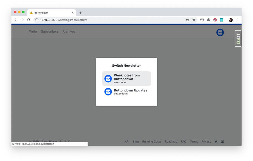Show the Django Debug Toolbar (DjDT)

[x=238, y=38]
